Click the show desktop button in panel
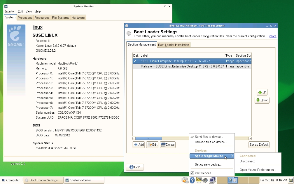The height and width of the screenshot is (184, 294). [291, 180]
